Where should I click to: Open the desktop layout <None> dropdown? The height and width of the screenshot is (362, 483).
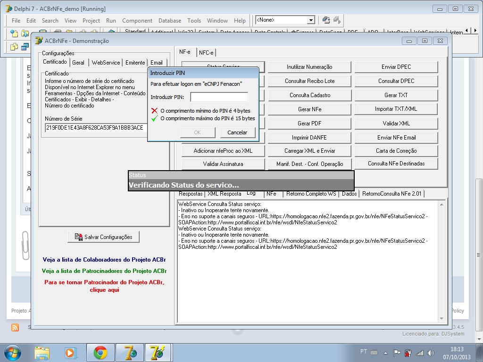[311, 20]
